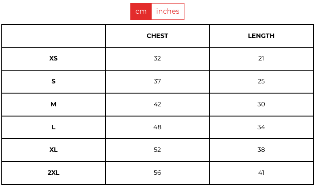The image size is (317, 188).
Task: Click the LENGTH column header
Action: 261,36
